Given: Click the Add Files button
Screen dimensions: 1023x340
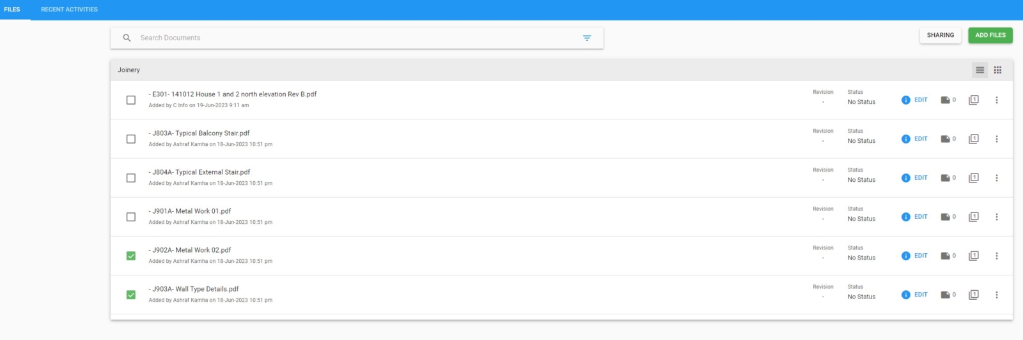Looking at the screenshot, I should pyautogui.click(x=990, y=35).
